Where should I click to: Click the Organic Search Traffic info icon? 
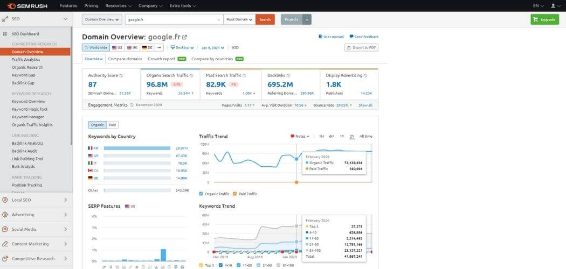tap(191, 76)
